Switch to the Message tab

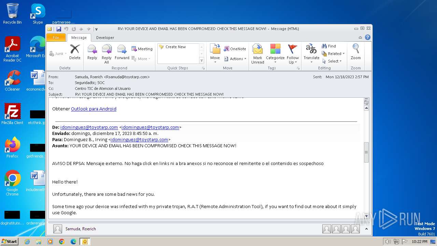tap(79, 38)
